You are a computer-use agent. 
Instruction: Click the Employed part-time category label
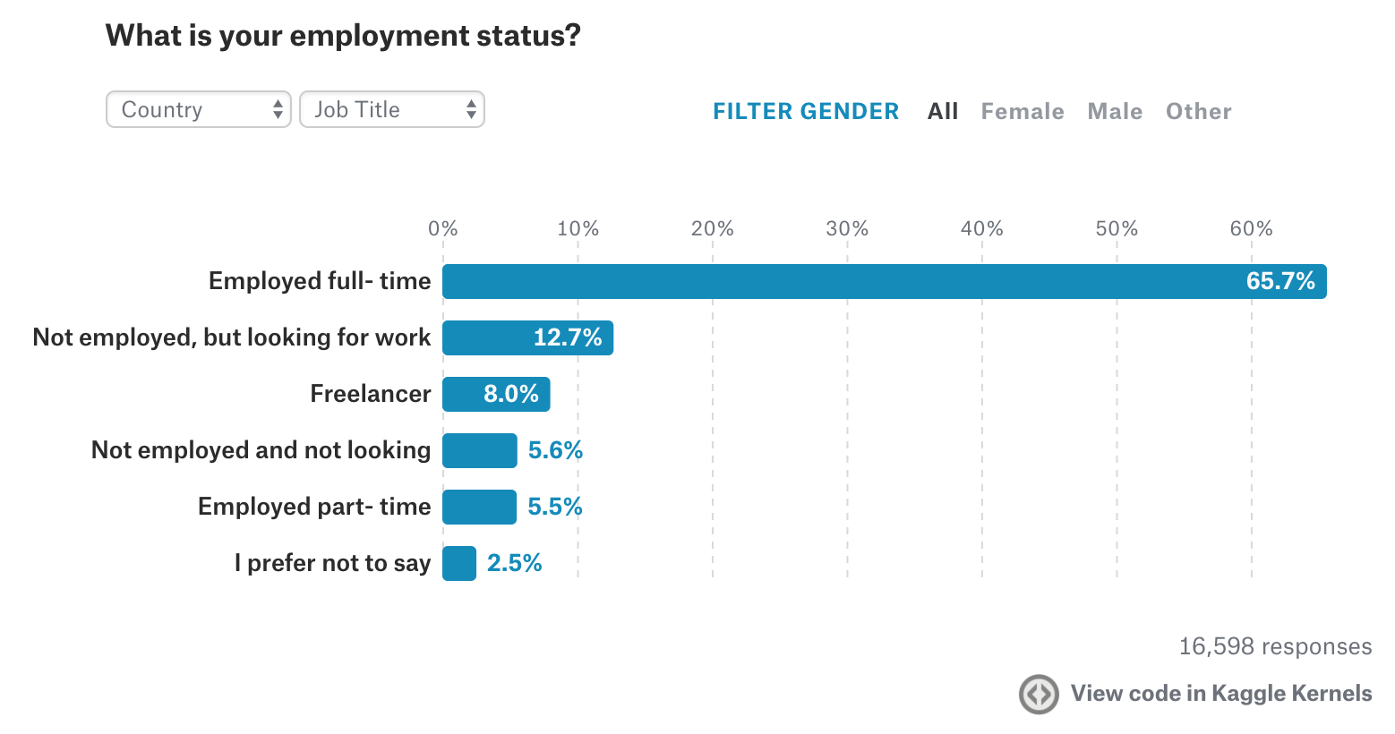(314, 507)
